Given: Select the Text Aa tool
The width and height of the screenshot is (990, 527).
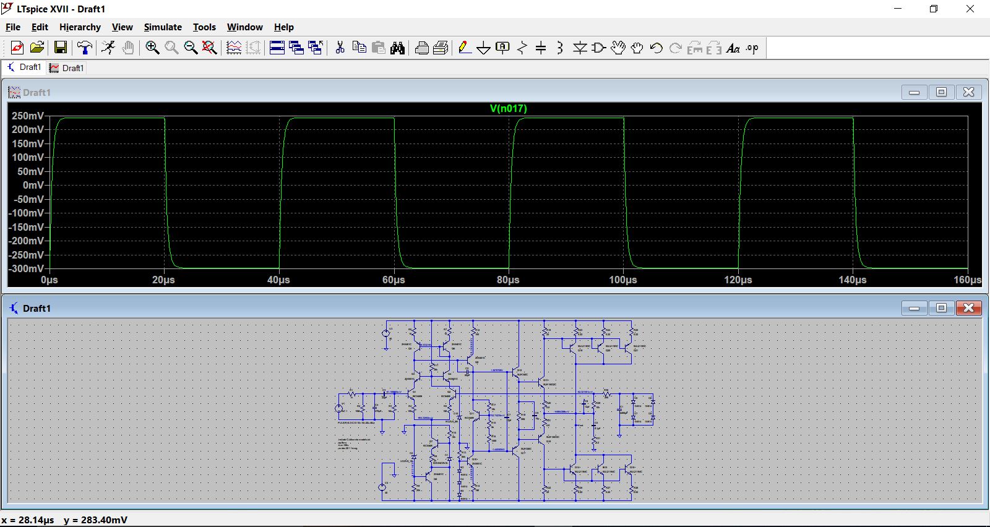Looking at the screenshot, I should [733, 48].
